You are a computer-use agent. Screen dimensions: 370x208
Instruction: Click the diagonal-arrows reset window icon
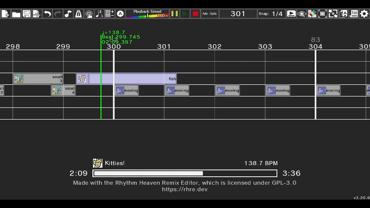tap(333, 14)
